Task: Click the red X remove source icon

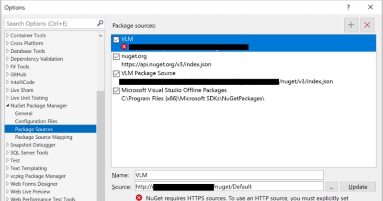Action: [367, 25]
